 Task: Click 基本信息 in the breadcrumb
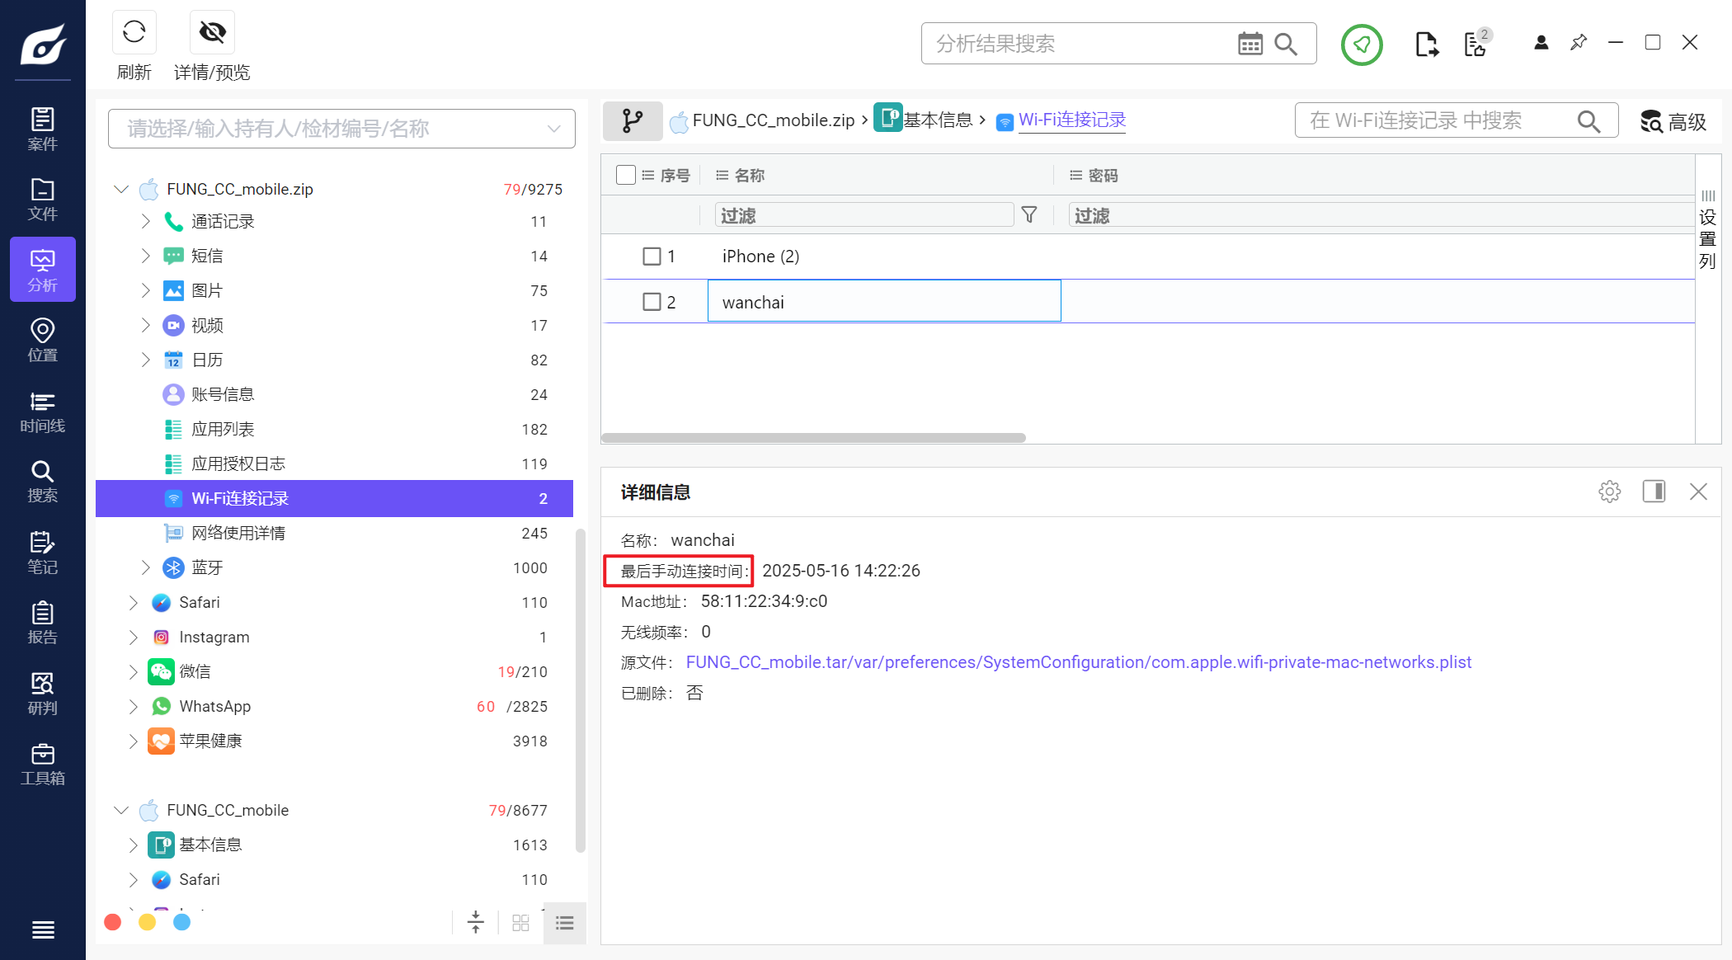coord(938,120)
